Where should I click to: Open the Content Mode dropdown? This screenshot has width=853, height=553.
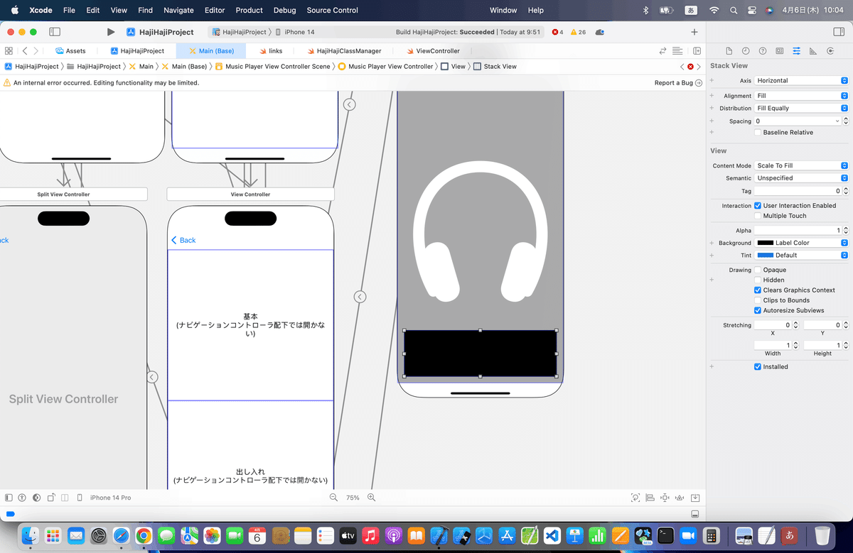pos(801,165)
